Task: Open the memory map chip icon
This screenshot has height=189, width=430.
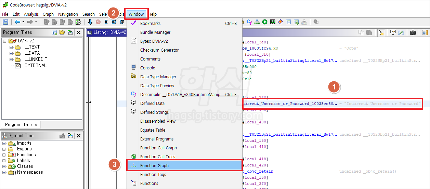Action: tap(273, 22)
